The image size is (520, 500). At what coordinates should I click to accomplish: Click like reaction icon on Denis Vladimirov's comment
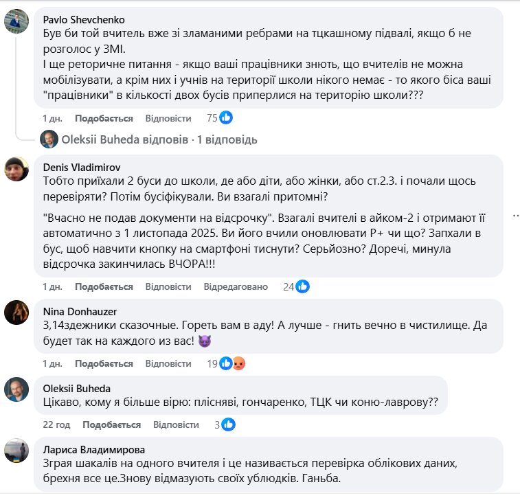(303, 286)
